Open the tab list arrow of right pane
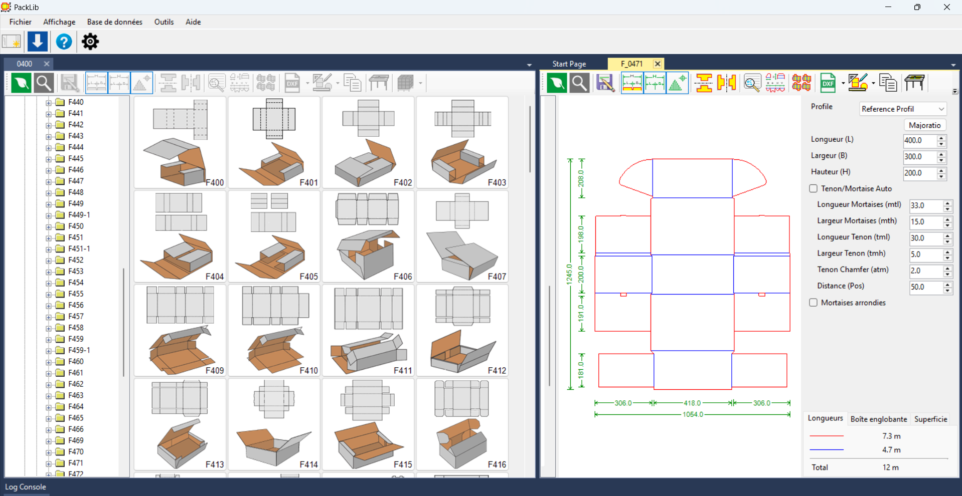The image size is (962, 496). (x=953, y=65)
